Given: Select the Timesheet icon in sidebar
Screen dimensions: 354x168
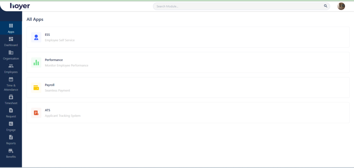Looking at the screenshot, I should (x=11, y=97).
